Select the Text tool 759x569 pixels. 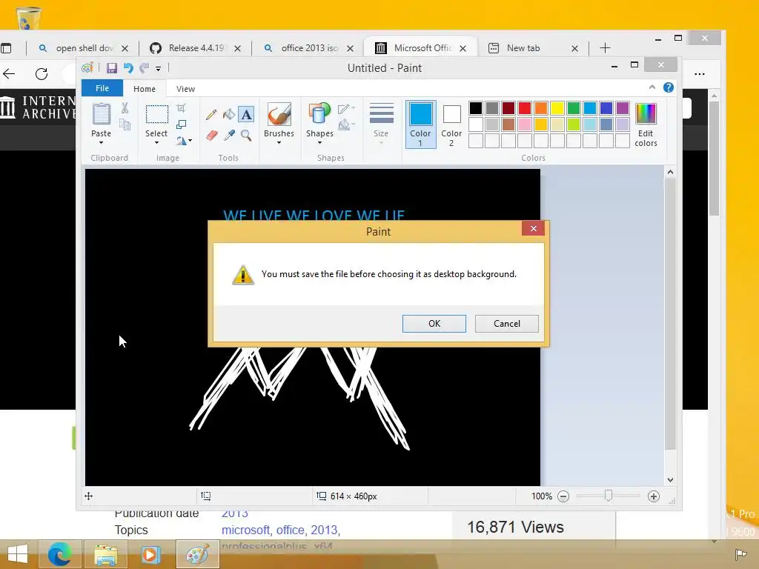(x=246, y=115)
